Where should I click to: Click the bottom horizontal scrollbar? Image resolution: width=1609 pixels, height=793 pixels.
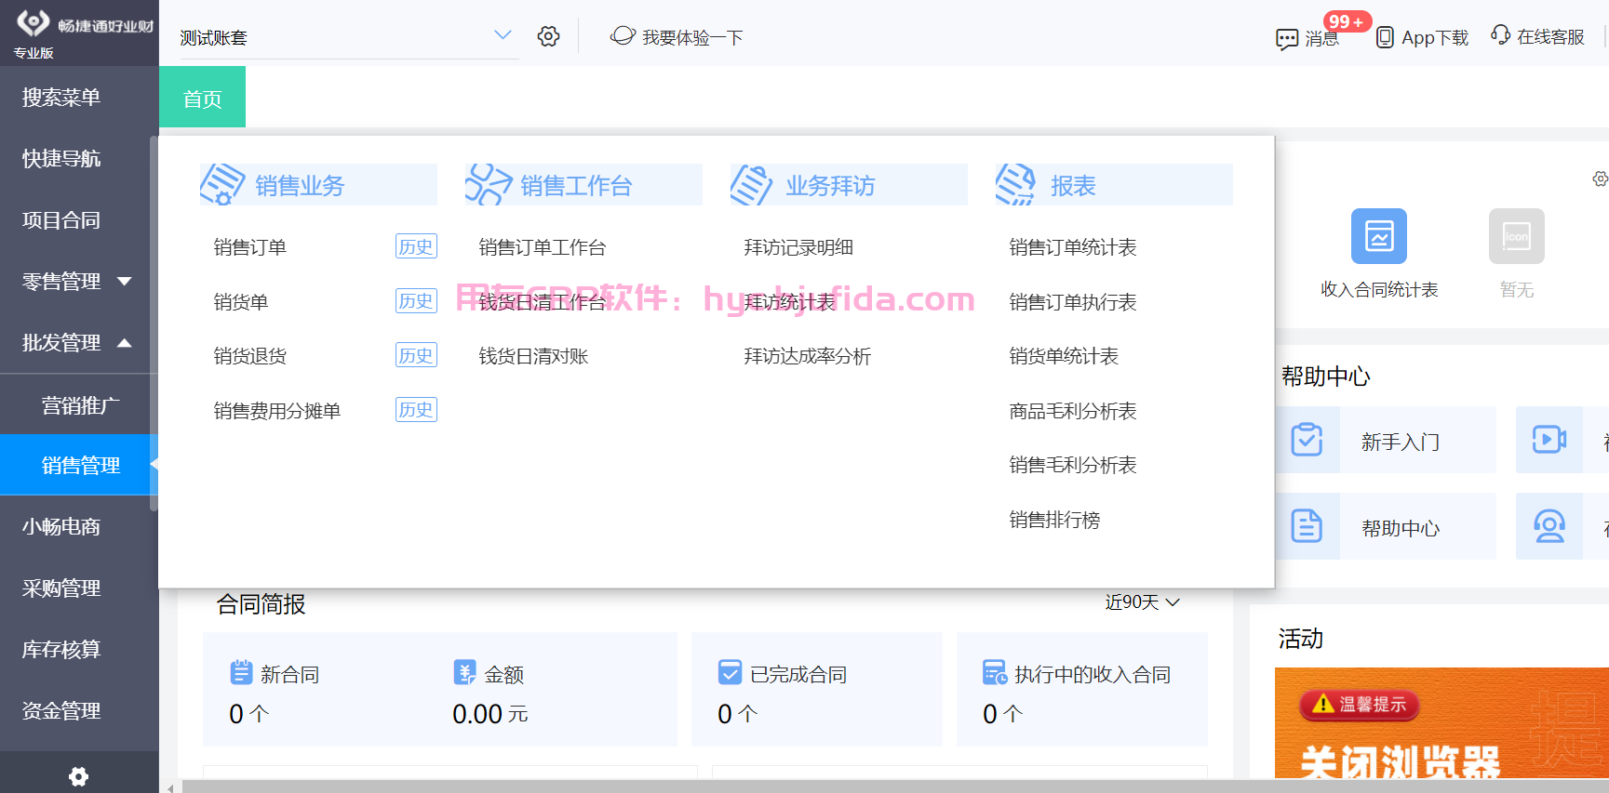tap(893, 786)
